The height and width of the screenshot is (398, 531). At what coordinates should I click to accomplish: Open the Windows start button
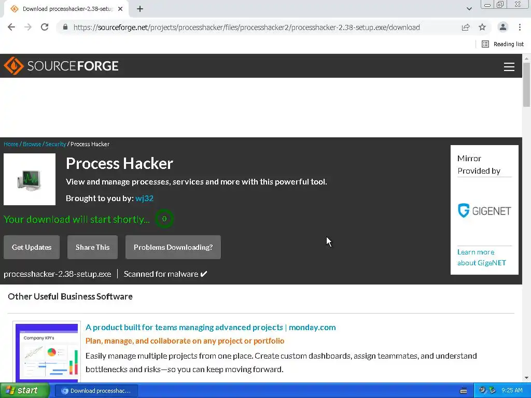click(24, 391)
